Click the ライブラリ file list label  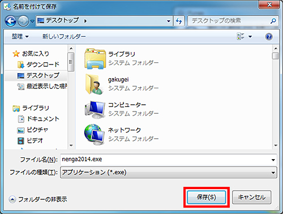click(122, 54)
